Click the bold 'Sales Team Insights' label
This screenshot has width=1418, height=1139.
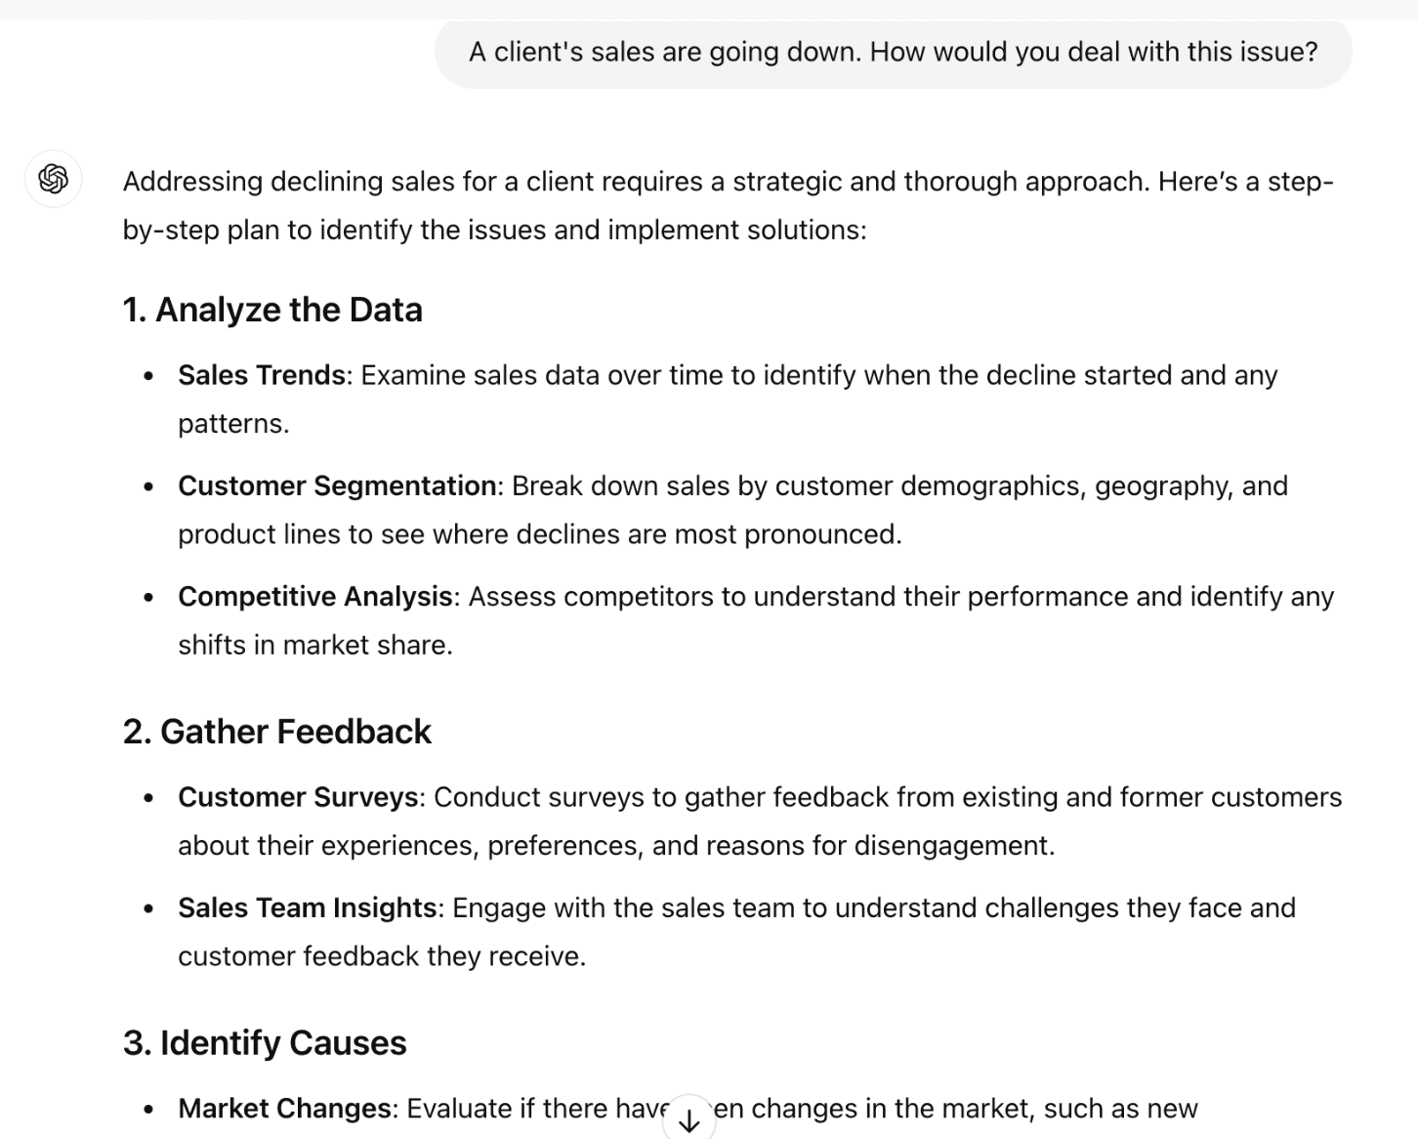[307, 907]
